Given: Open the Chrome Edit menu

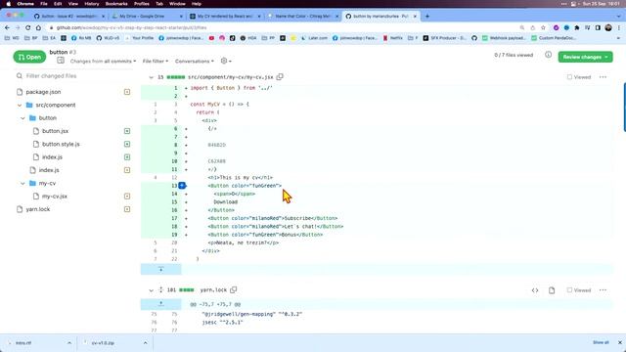Looking at the screenshot, I should pos(58,4).
